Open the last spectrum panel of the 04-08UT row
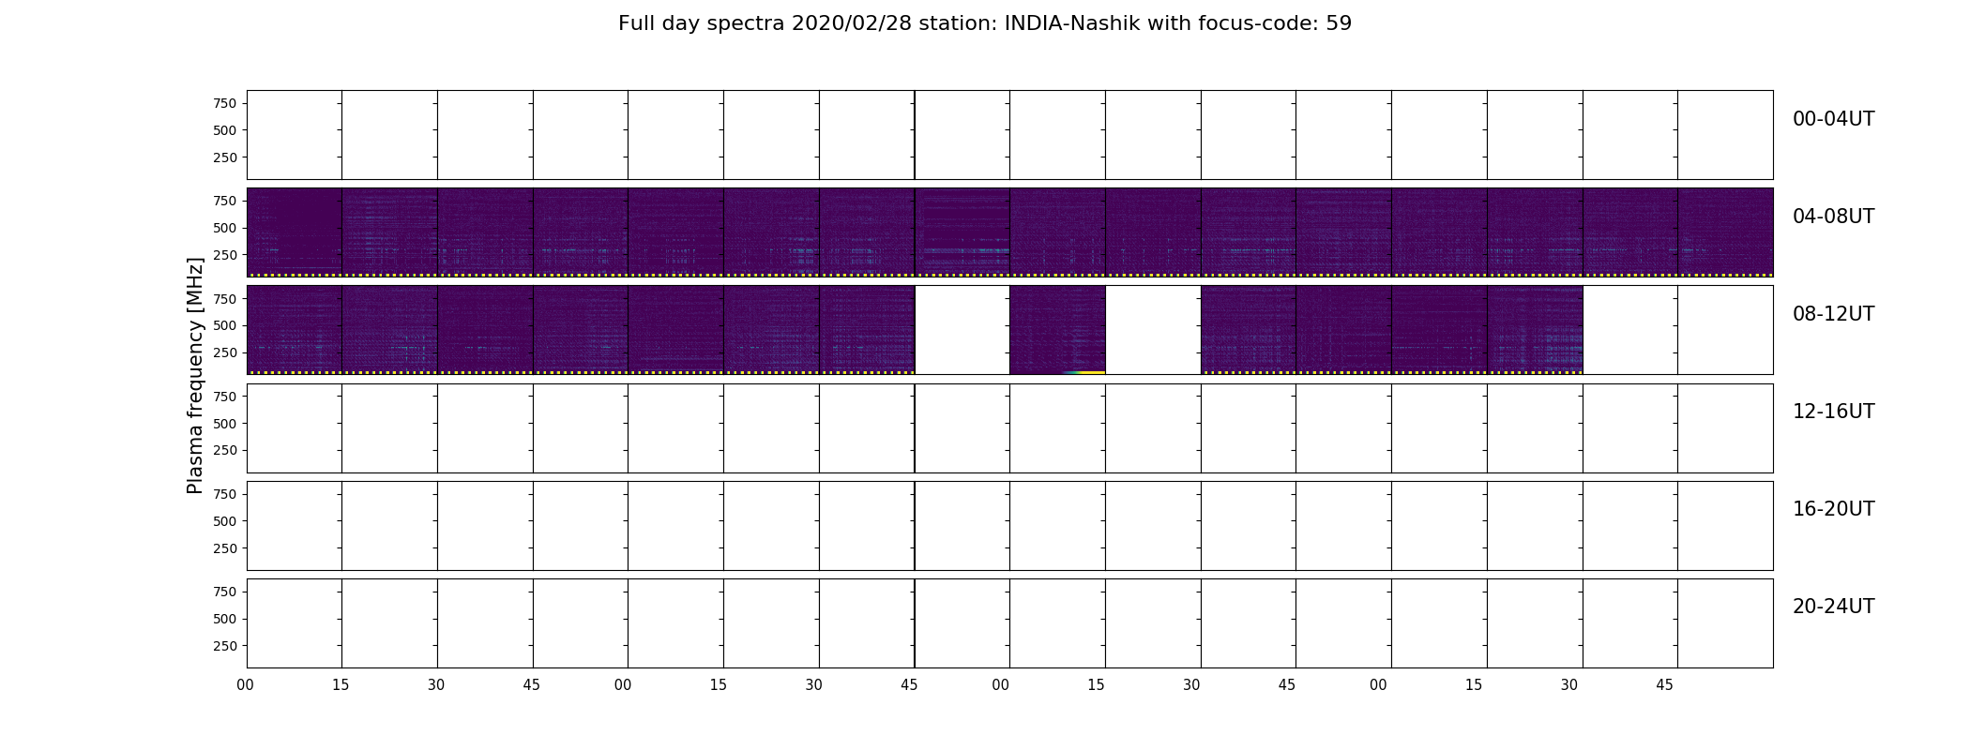The width and height of the screenshot is (1970, 750). pos(1726,232)
